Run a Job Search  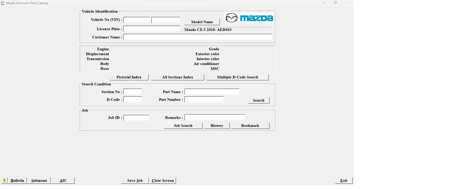pos(183,126)
